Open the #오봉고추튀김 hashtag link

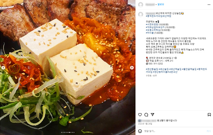coord(153,30)
